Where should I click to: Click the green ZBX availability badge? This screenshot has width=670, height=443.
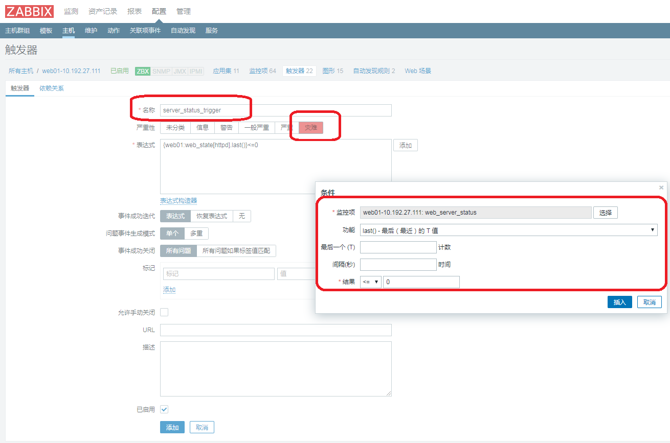pos(143,71)
